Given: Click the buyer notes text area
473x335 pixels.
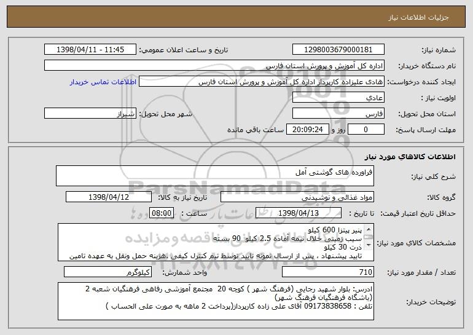Looking at the screenshot, I should point(216,301).
